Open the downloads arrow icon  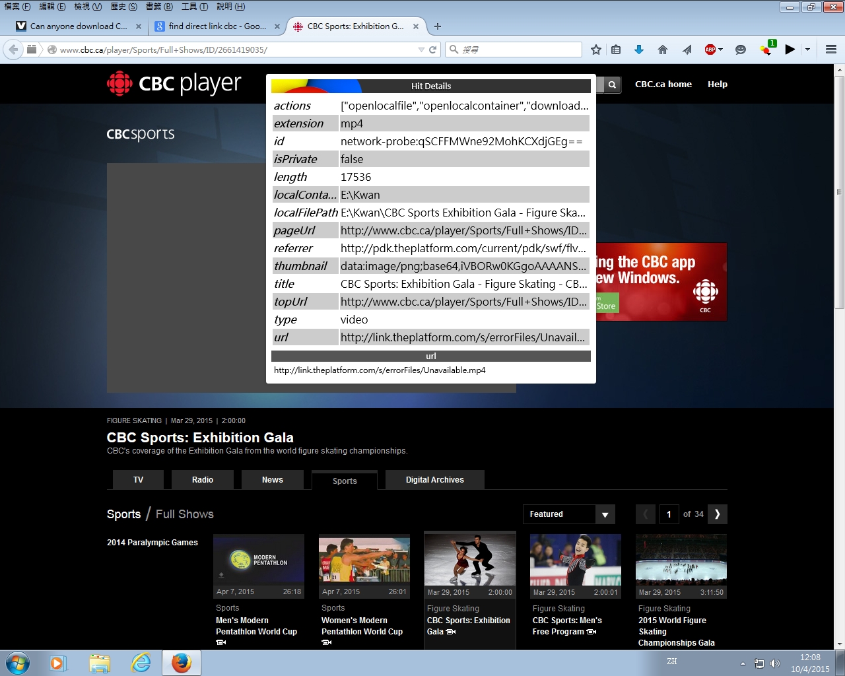(639, 50)
